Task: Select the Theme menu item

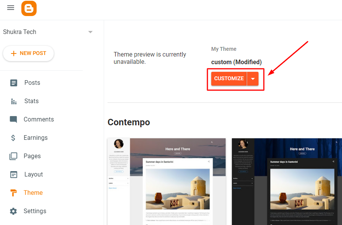Action: (x=33, y=193)
